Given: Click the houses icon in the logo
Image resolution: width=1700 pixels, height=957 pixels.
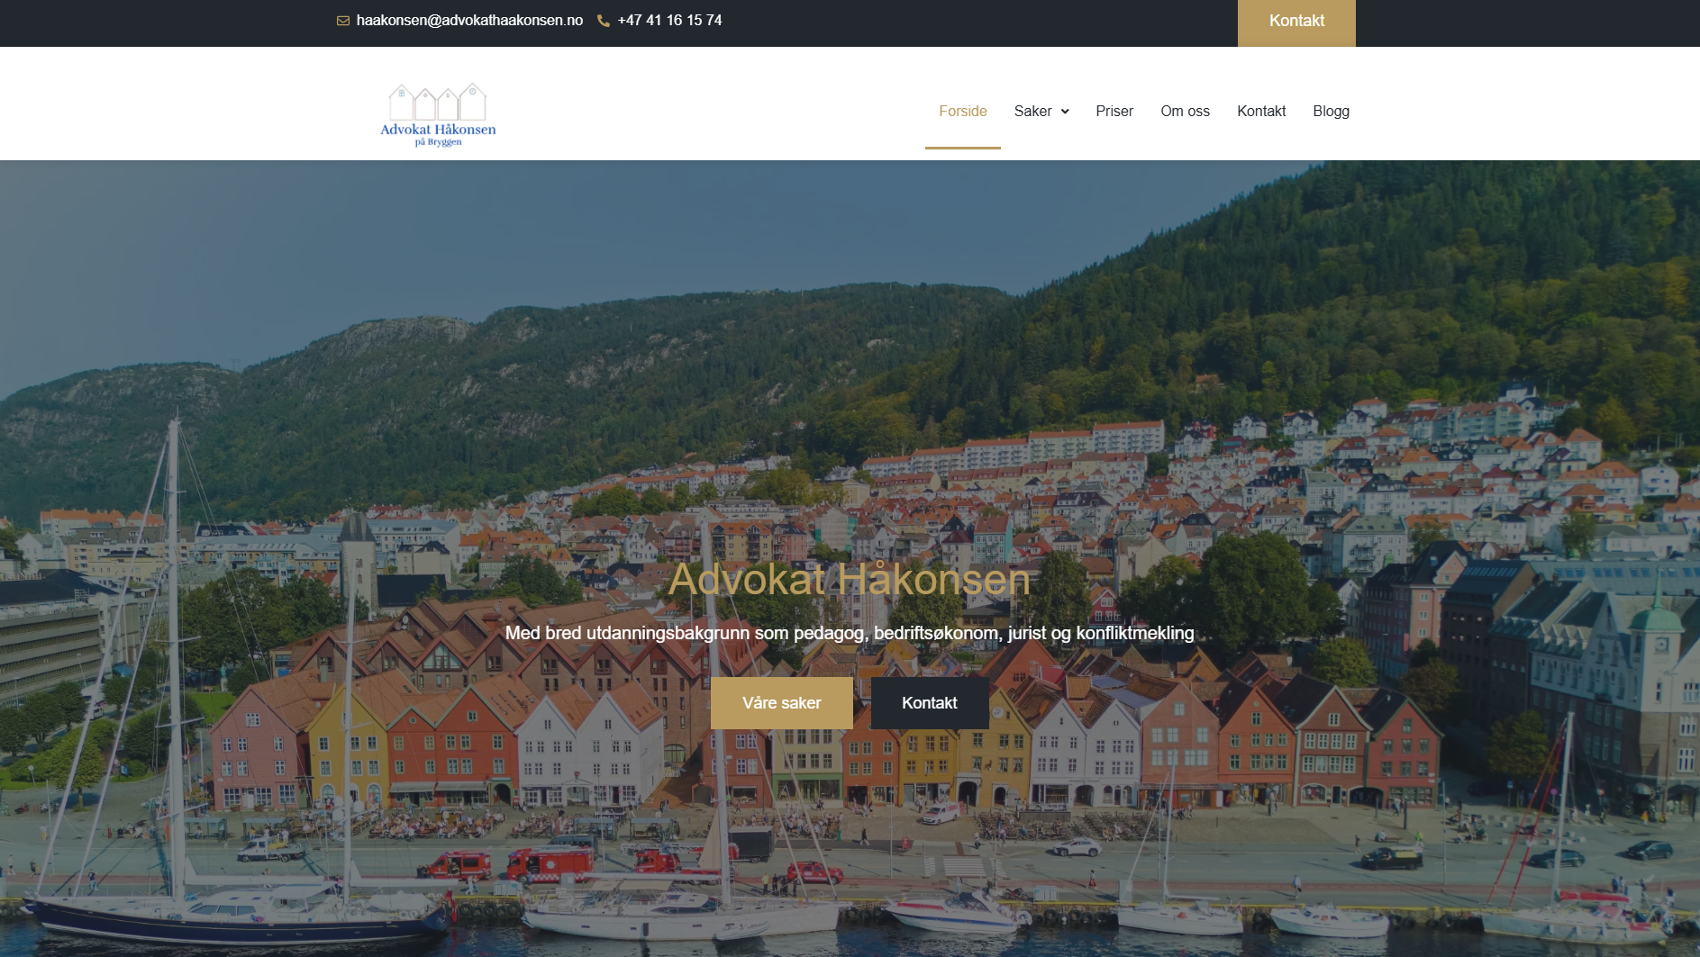Looking at the screenshot, I should pyautogui.click(x=437, y=103).
